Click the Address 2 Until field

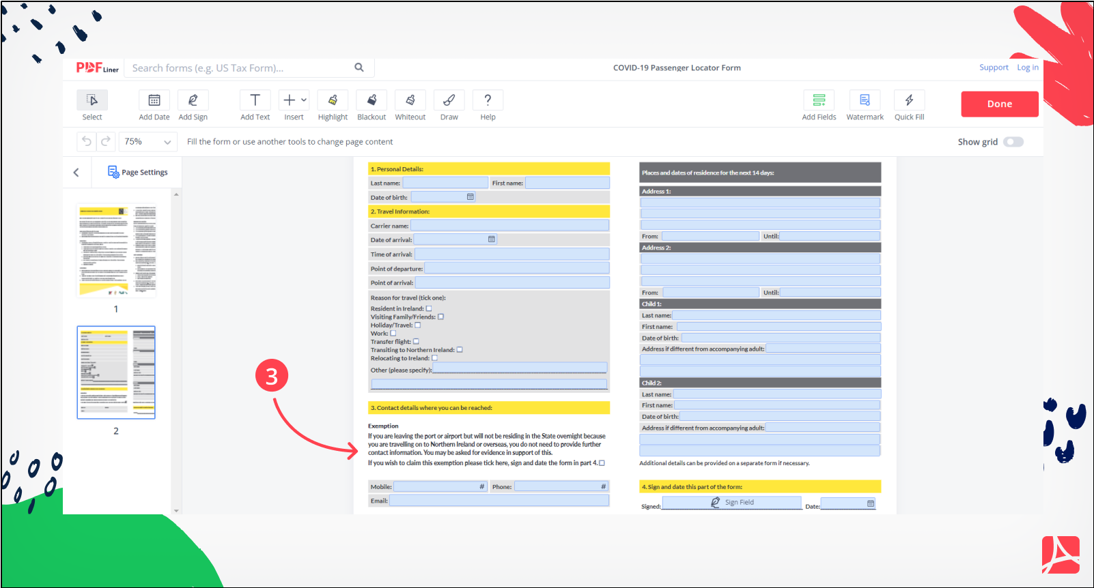(x=830, y=292)
